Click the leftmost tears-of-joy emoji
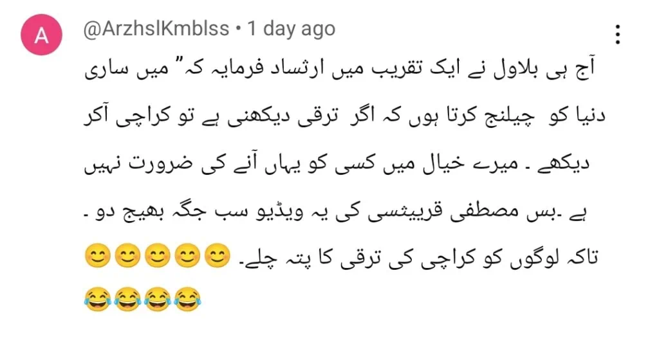This screenshot has height=338, width=659. coord(98,299)
